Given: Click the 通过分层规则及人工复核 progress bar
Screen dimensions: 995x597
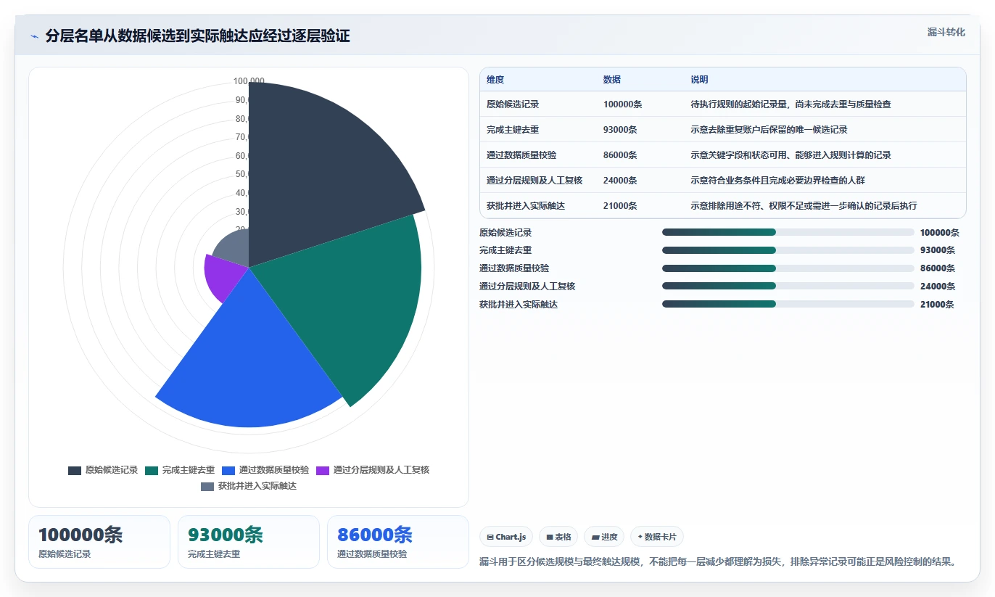Looking at the screenshot, I should tap(788, 286).
